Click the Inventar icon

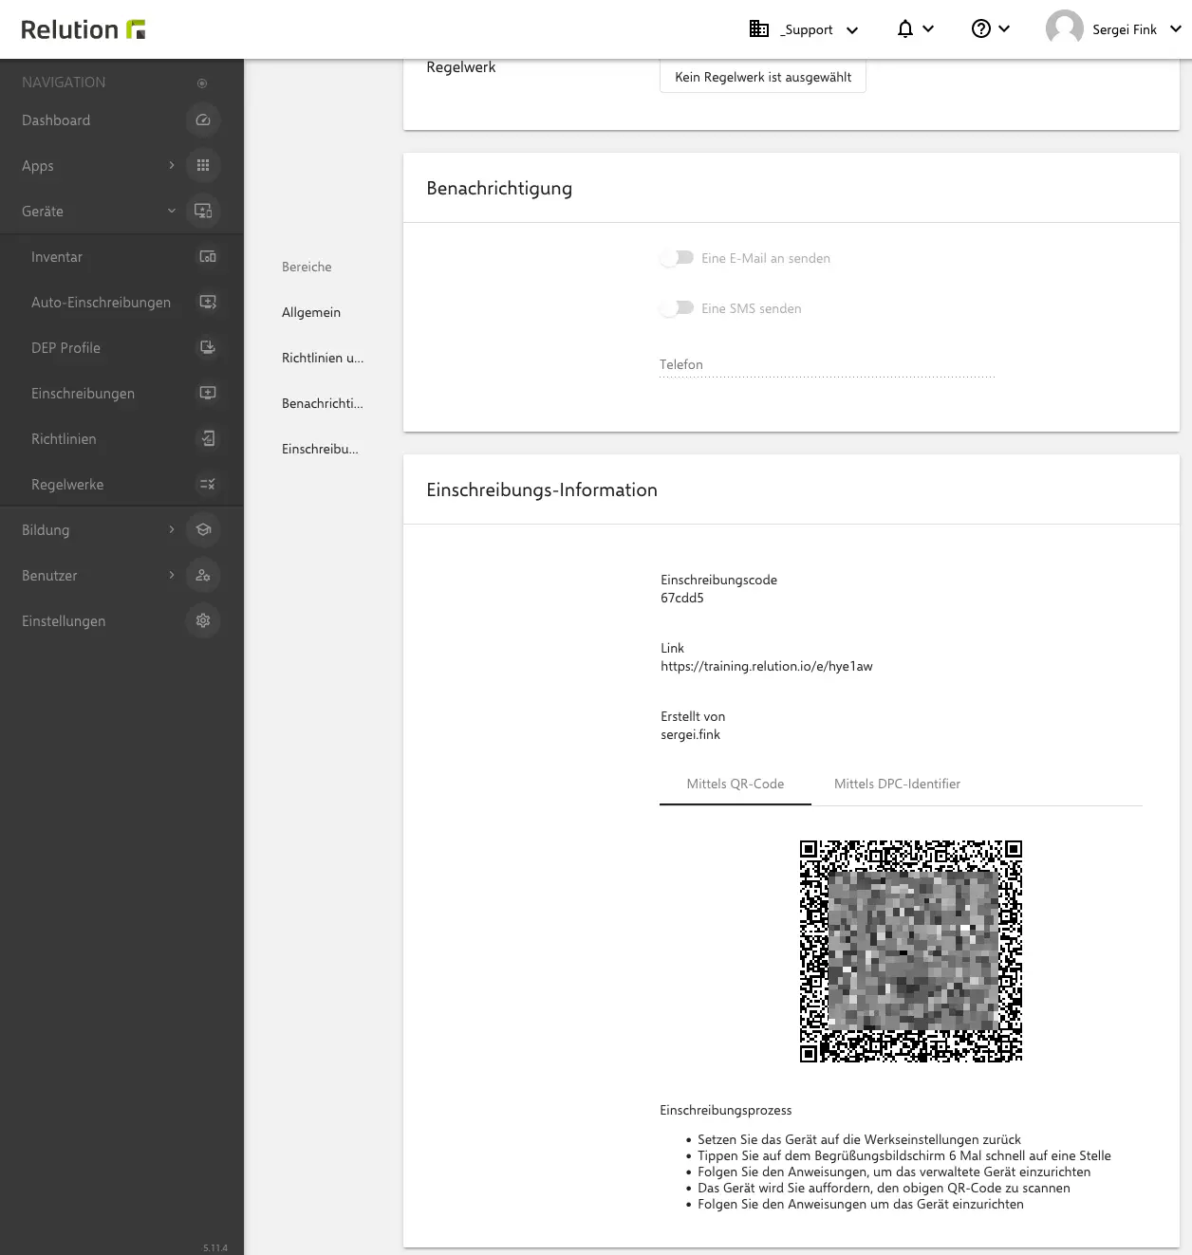[x=207, y=257]
